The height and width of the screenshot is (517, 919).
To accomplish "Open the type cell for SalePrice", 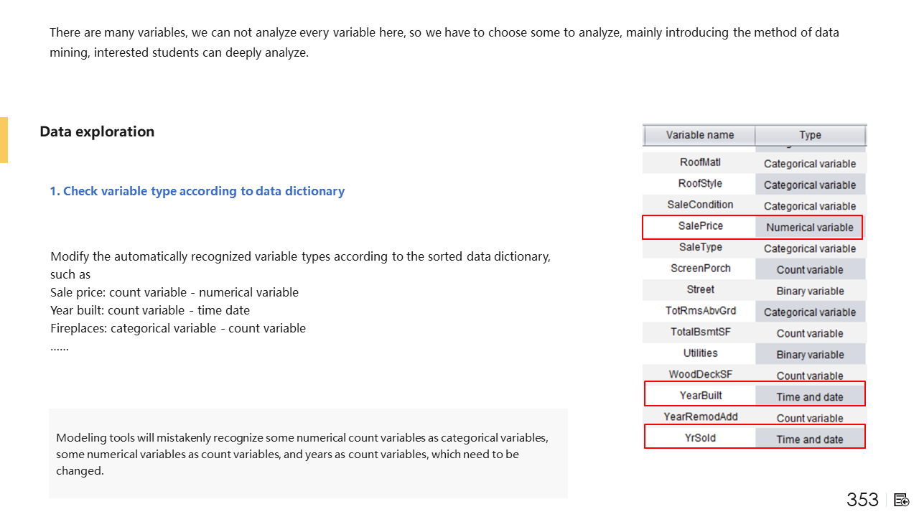I will [x=809, y=227].
